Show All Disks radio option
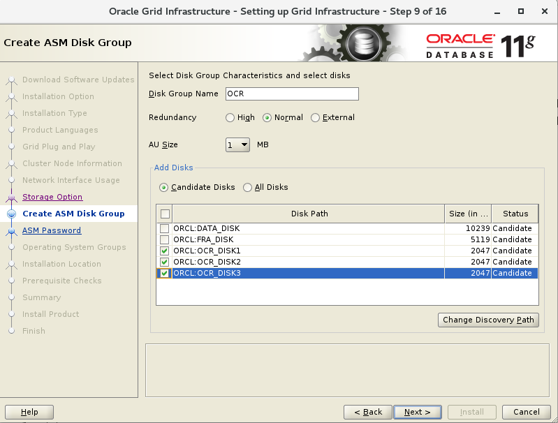 247,188
